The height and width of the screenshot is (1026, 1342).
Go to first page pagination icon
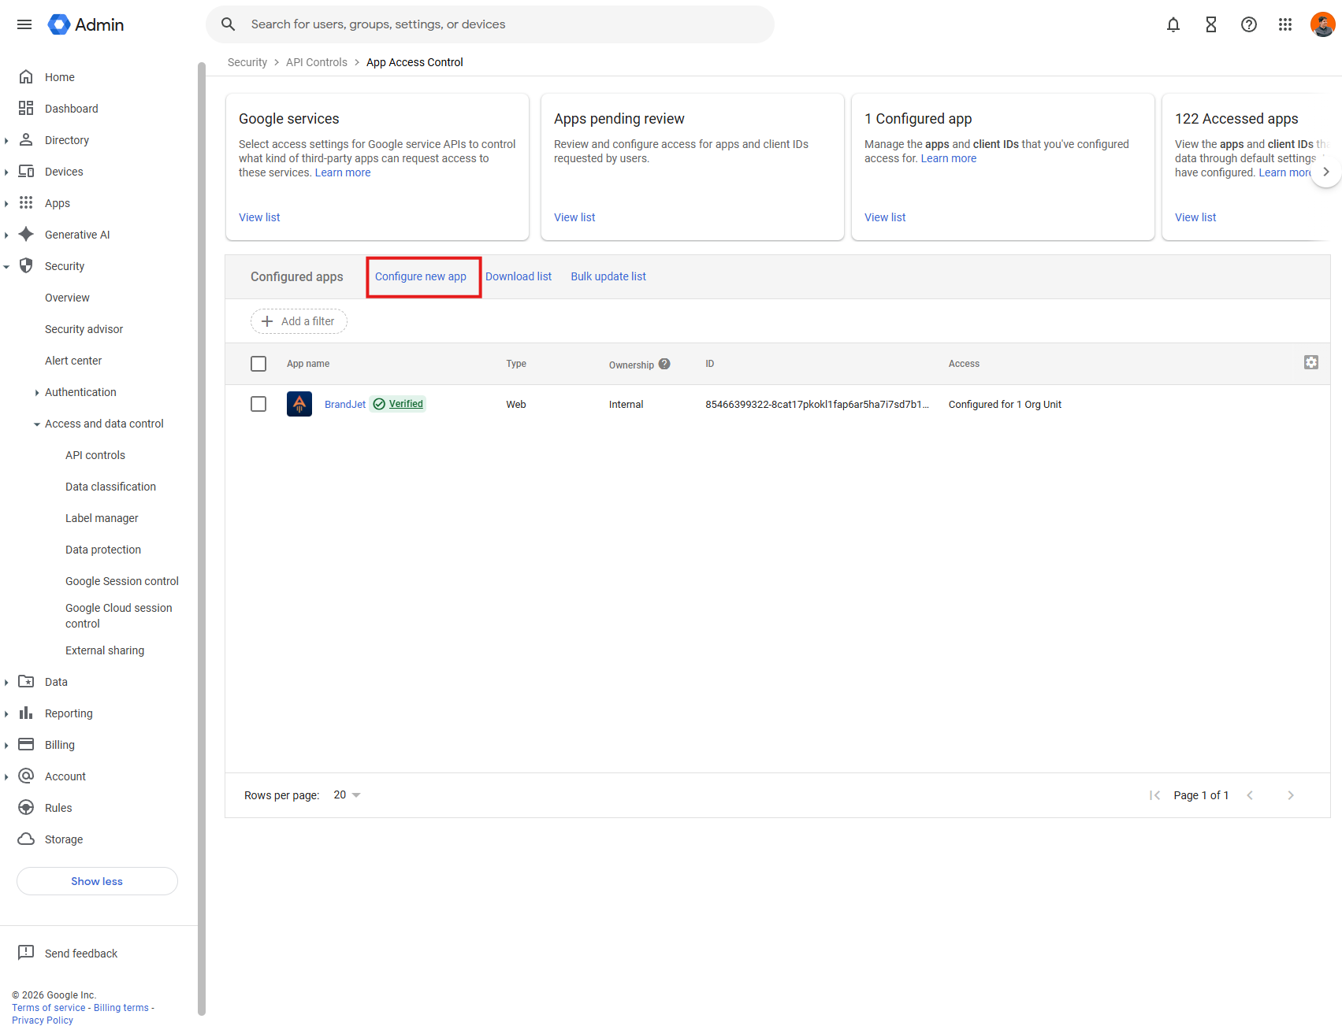tap(1155, 795)
